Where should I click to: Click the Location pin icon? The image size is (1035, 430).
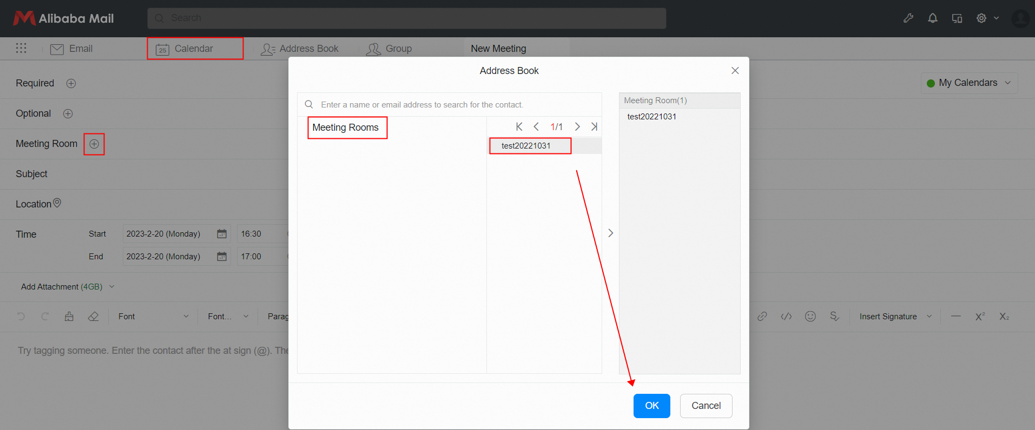pyautogui.click(x=57, y=203)
